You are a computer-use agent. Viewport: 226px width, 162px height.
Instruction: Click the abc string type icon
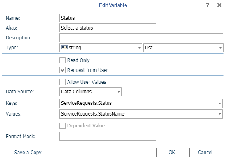(x=64, y=47)
